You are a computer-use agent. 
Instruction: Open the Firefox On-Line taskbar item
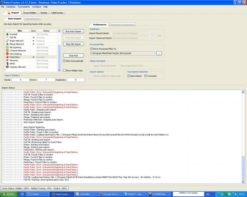click(x=110, y=194)
